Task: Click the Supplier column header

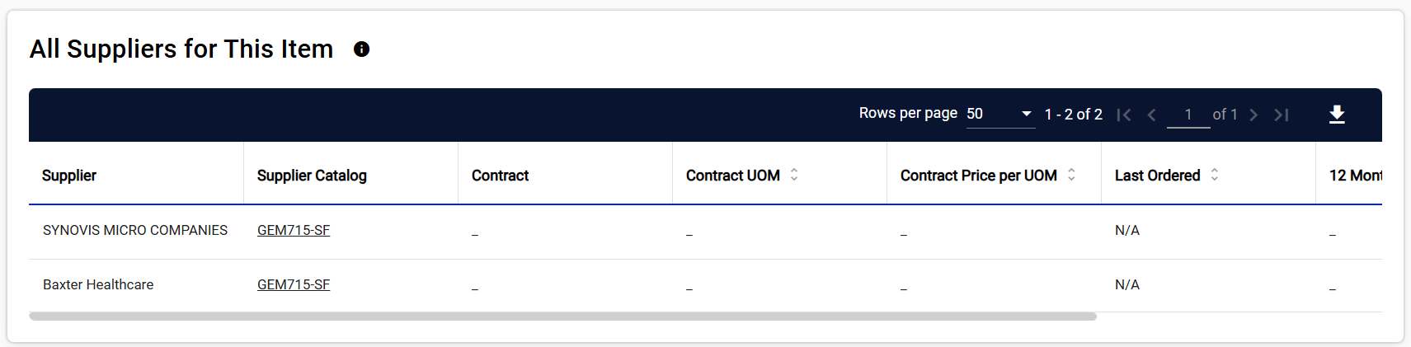Action: pyautogui.click(x=69, y=176)
